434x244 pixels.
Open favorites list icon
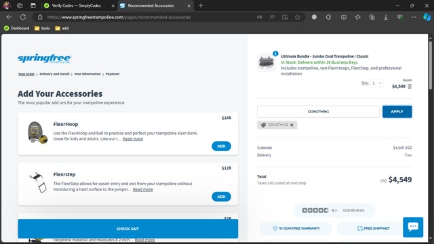coord(357,17)
